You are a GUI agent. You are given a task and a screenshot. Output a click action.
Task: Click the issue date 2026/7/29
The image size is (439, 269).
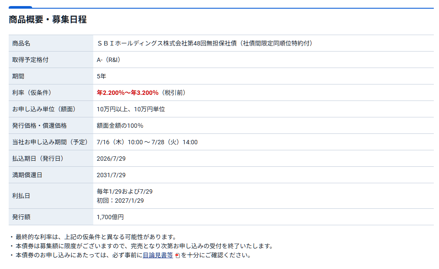(111, 159)
